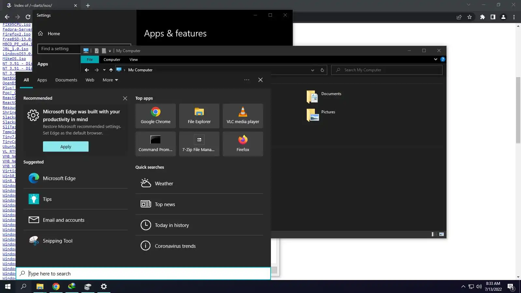Open Chrome's three-dot menu
521x293 pixels.
coord(514,17)
